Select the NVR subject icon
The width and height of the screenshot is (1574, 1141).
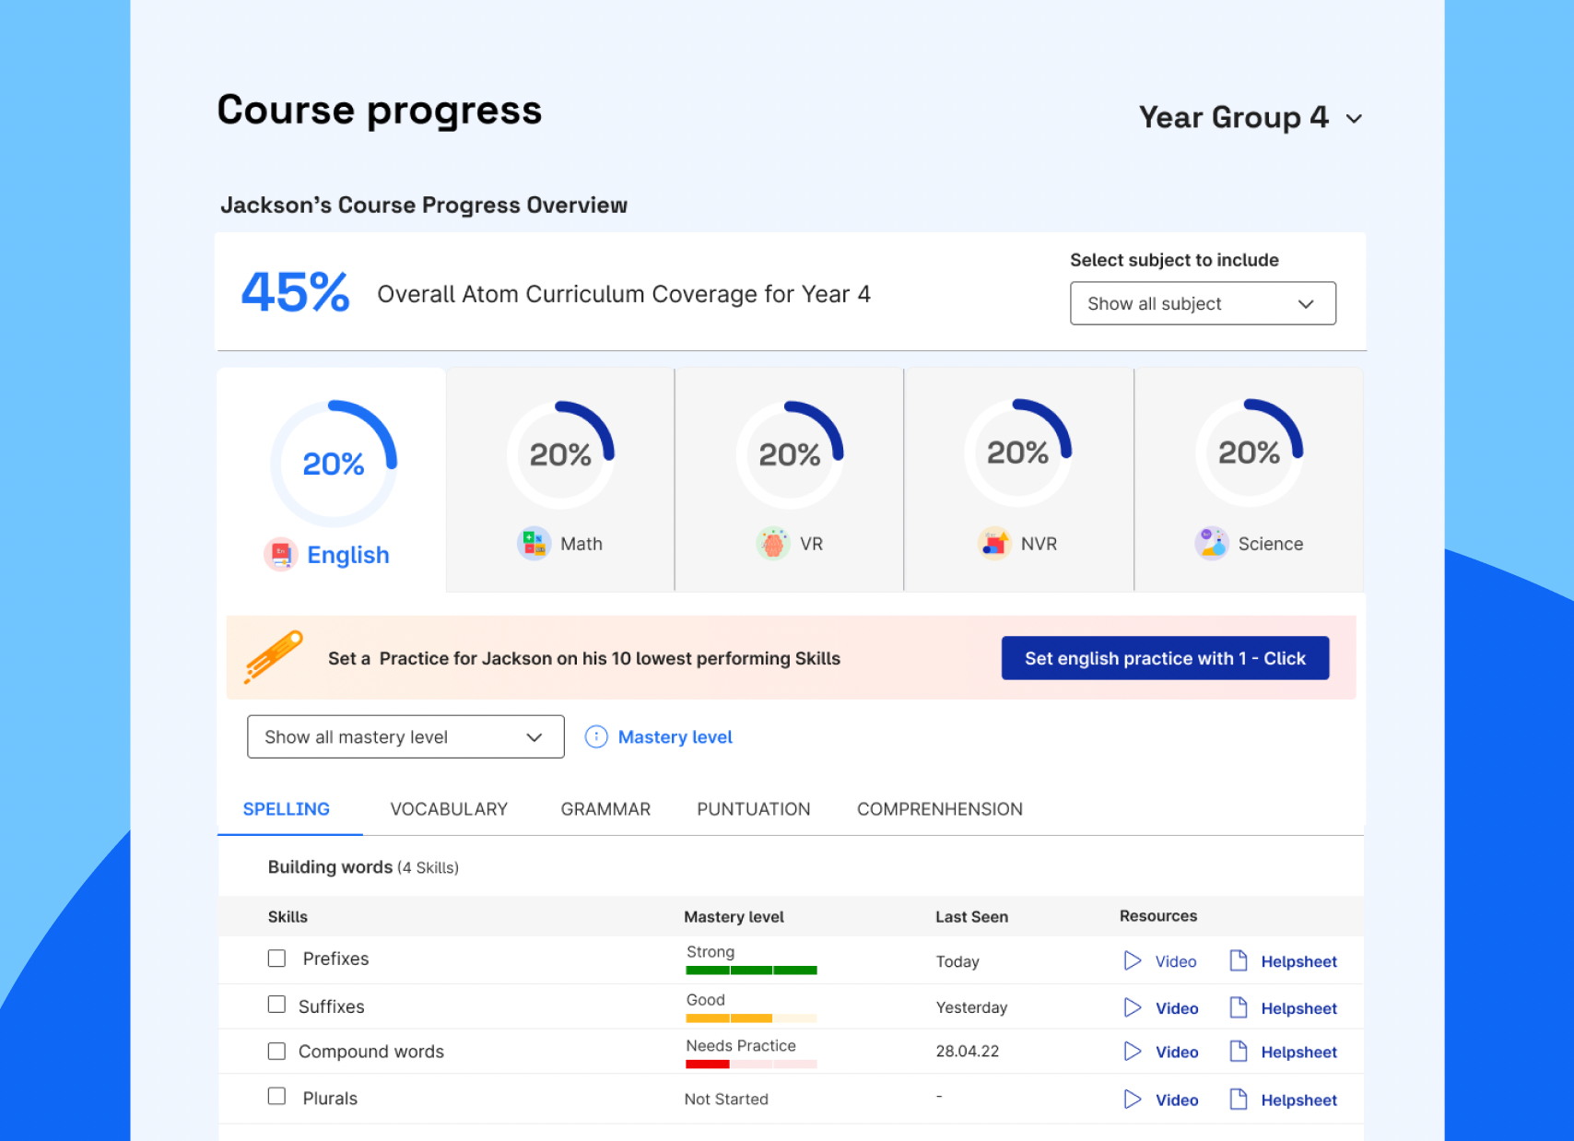pyautogui.click(x=995, y=543)
